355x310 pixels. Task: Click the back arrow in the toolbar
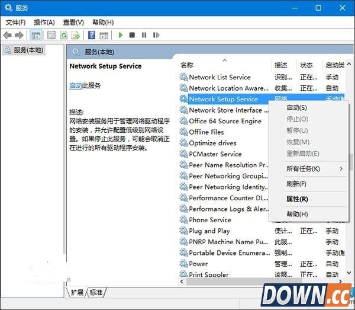8,36
